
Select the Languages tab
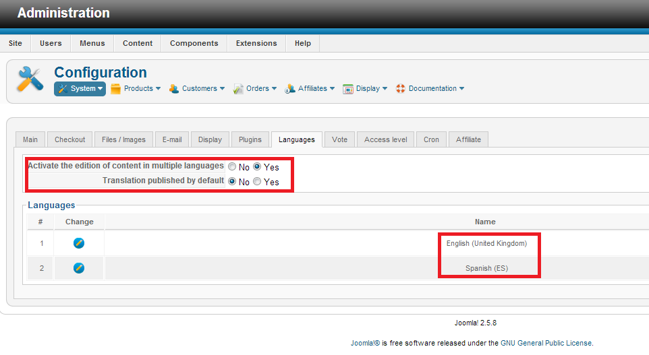[297, 139]
